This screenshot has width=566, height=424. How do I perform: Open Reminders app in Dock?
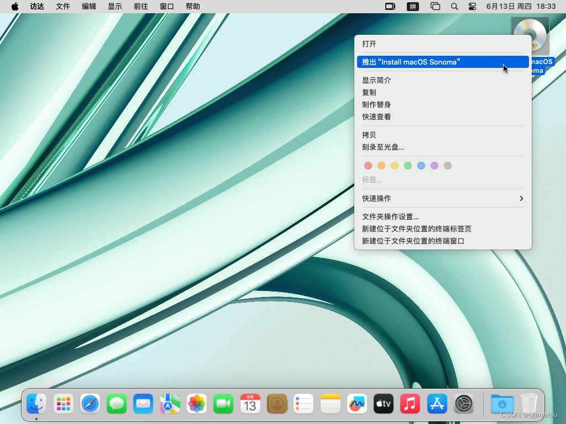pyautogui.click(x=303, y=404)
